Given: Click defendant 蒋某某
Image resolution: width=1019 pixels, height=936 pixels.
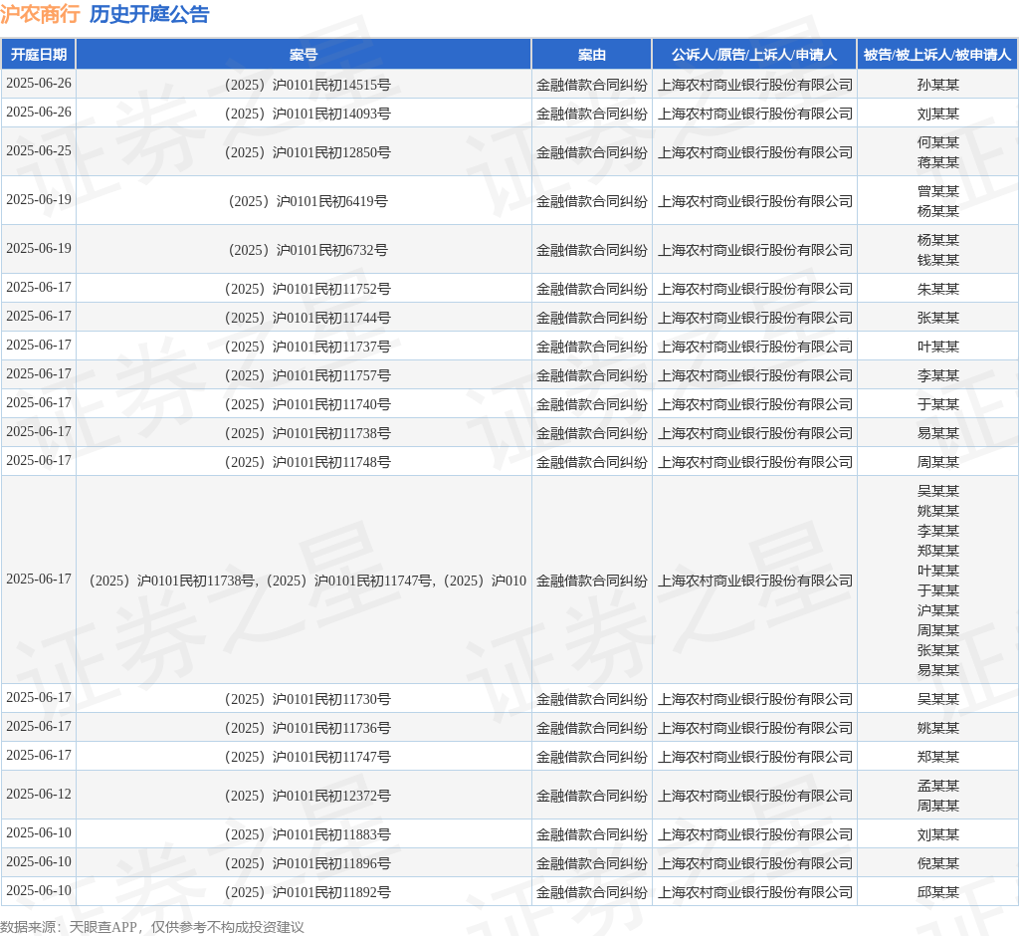Looking at the screenshot, I should tap(937, 162).
